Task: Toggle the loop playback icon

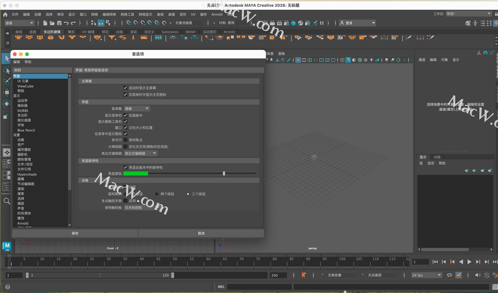Action: (x=449, y=275)
